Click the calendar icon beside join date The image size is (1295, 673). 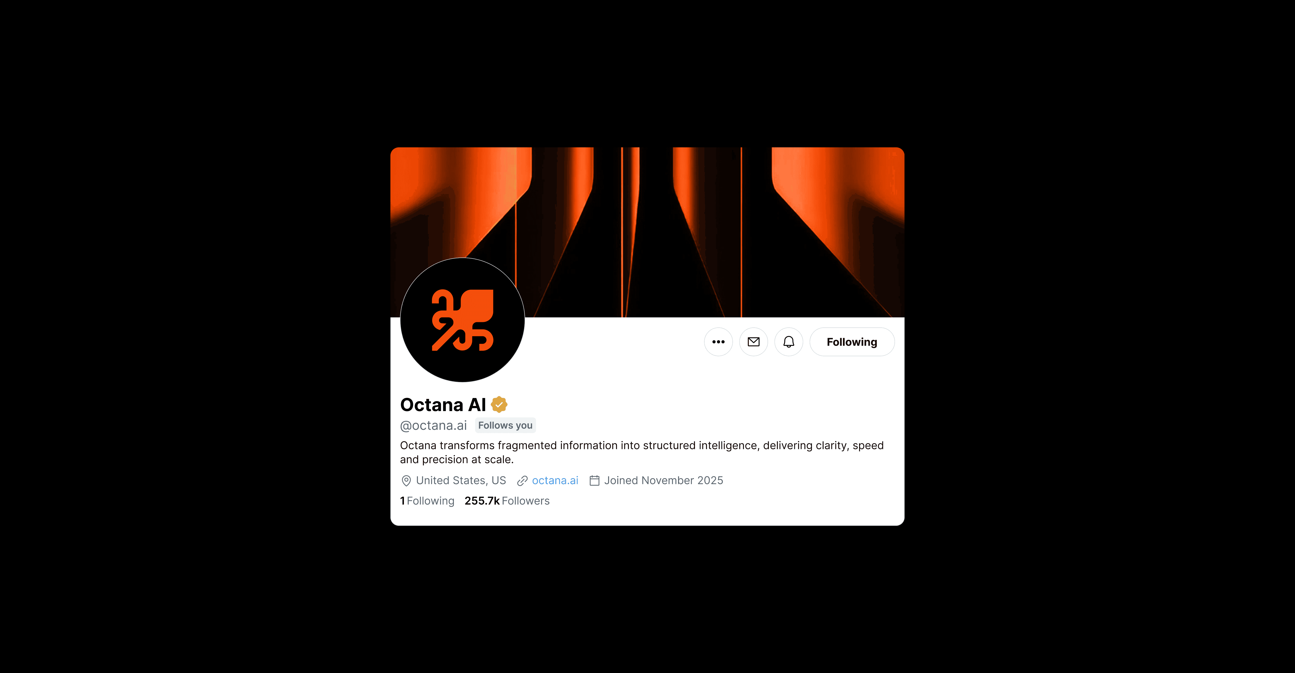tap(594, 481)
